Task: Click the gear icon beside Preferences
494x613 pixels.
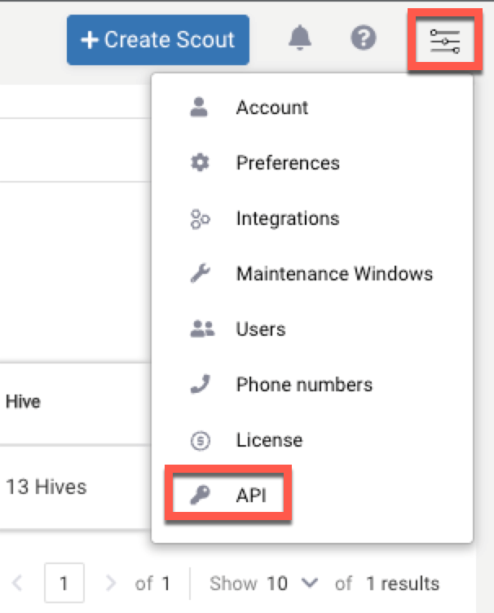Action: [200, 163]
